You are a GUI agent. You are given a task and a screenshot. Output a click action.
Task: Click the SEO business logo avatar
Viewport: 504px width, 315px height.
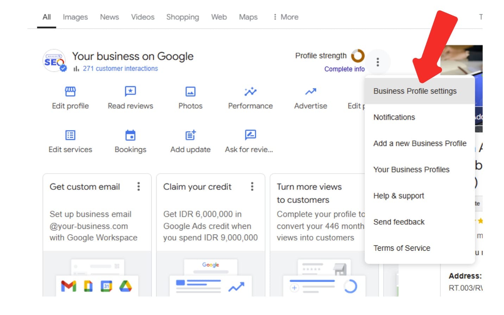point(54,61)
